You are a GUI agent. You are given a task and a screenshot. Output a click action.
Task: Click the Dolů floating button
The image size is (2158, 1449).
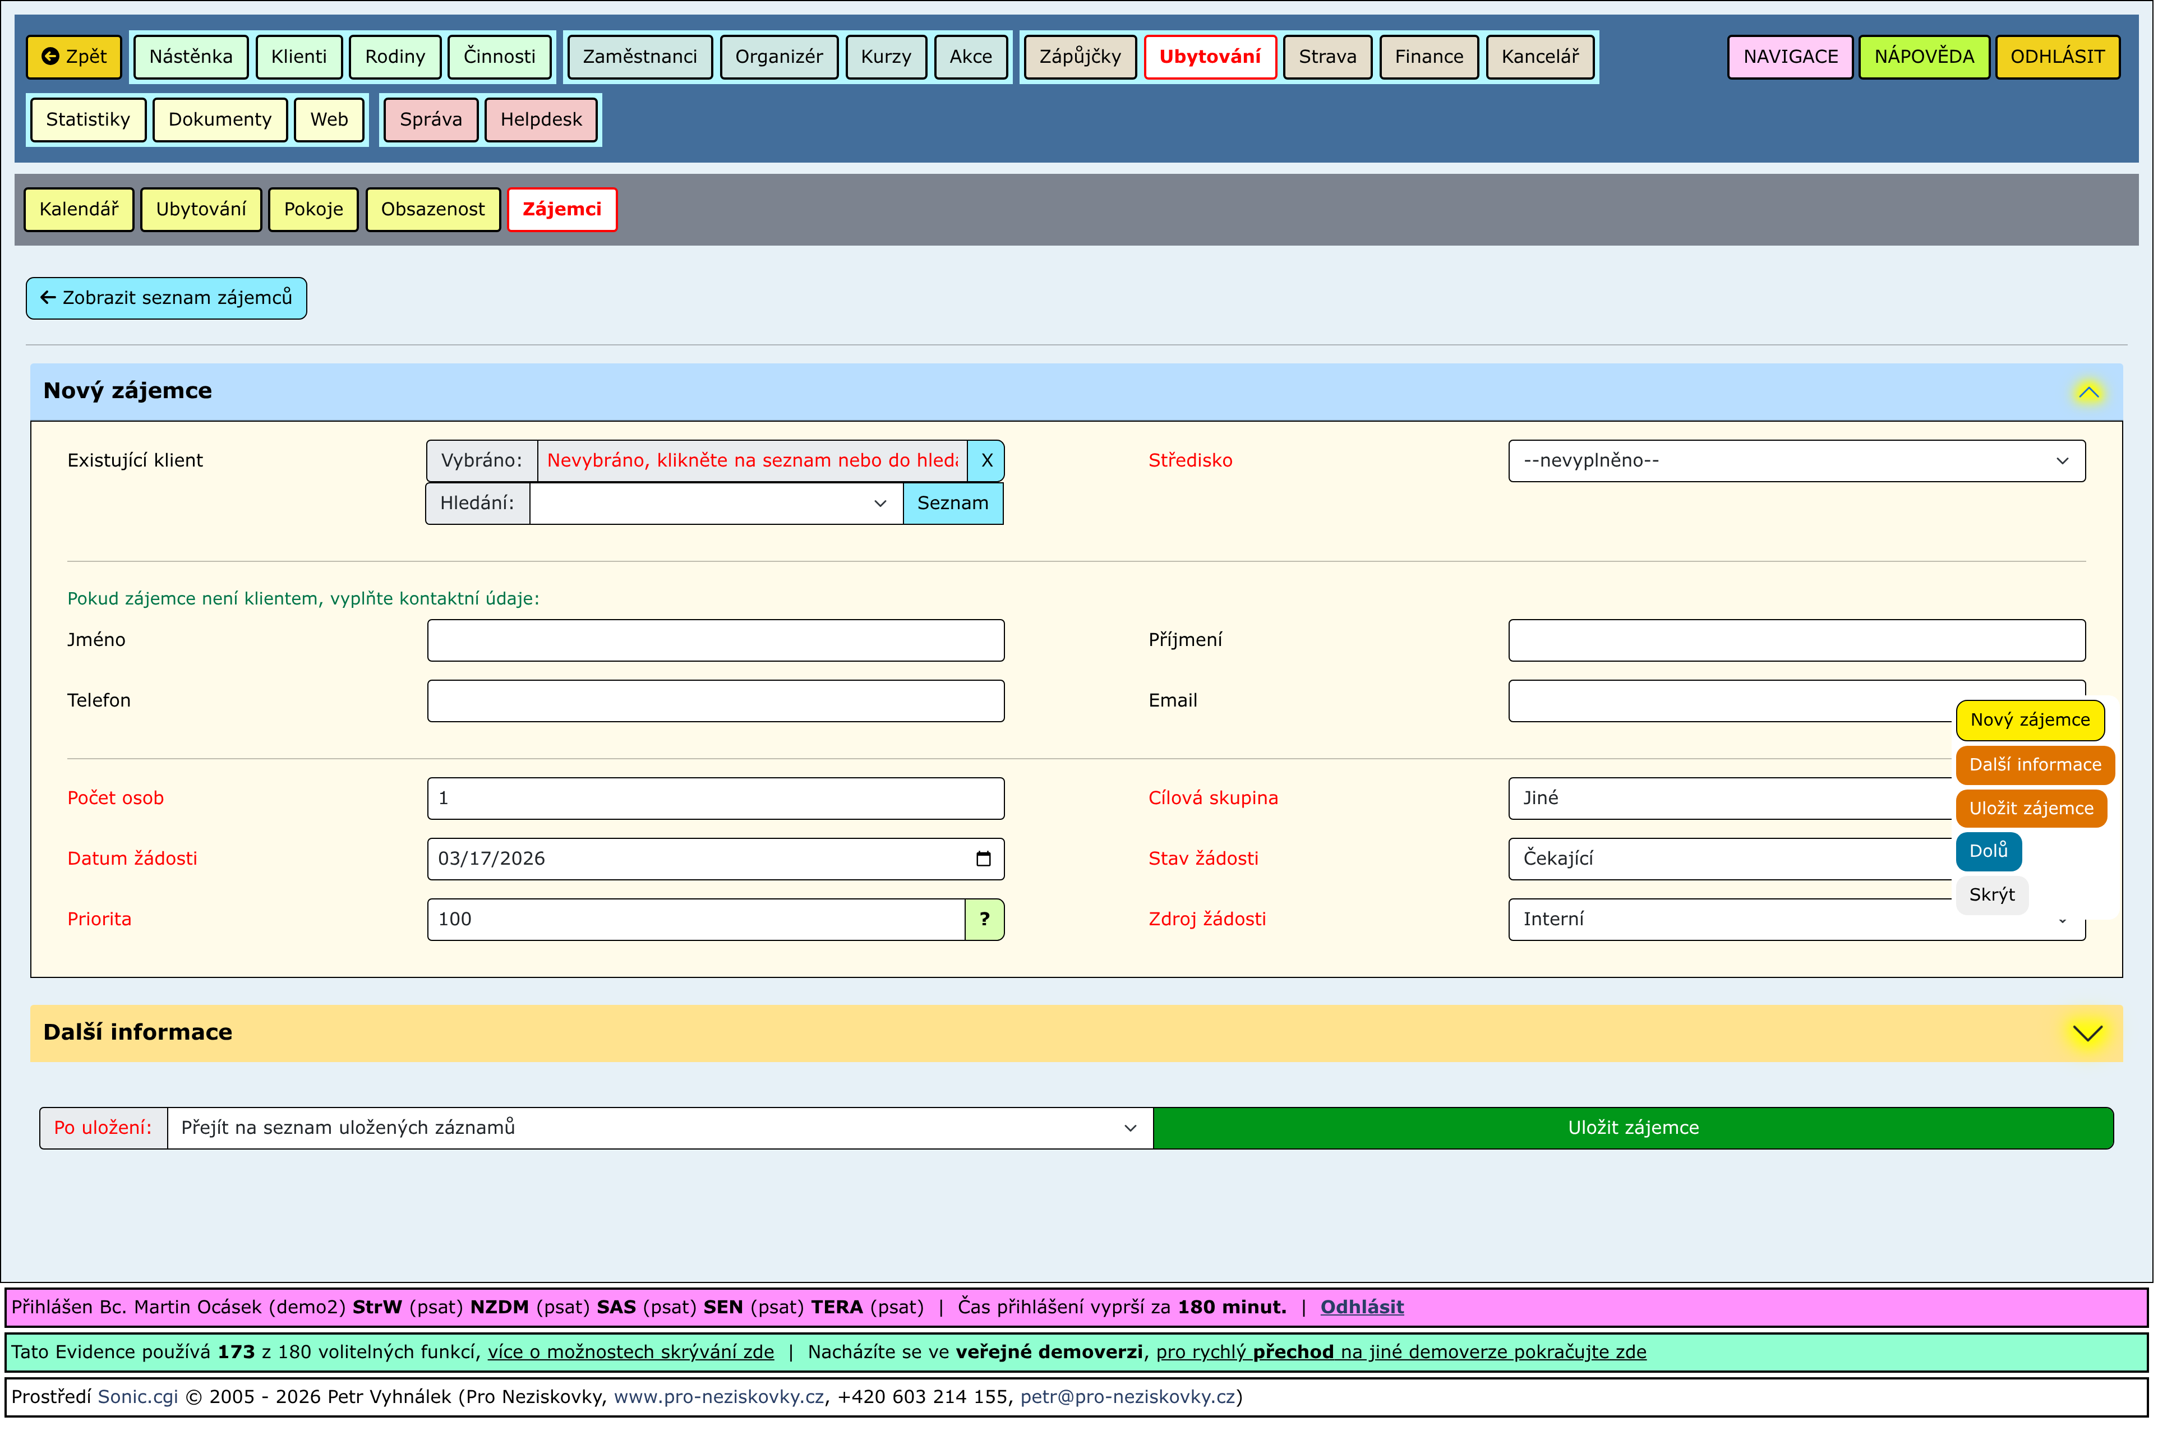point(1990,852)
